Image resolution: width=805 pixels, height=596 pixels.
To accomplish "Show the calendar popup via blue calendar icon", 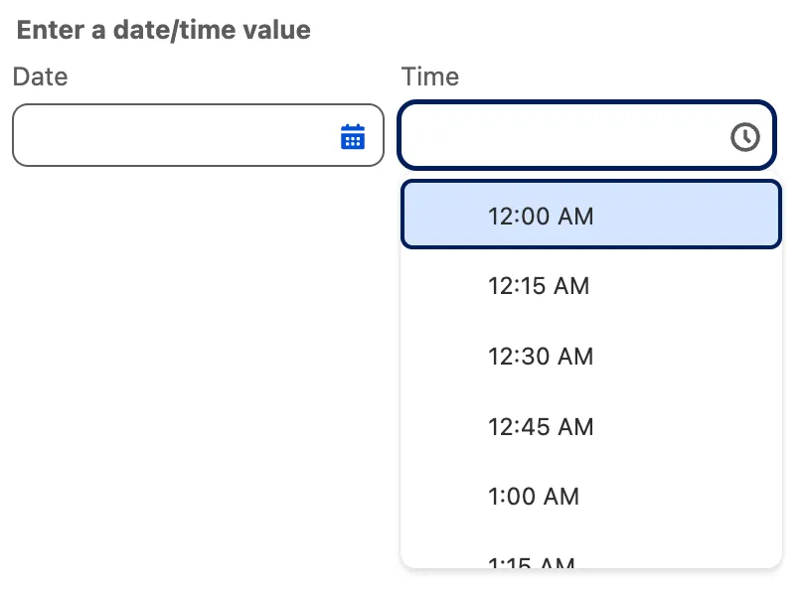I will point(353,136).
